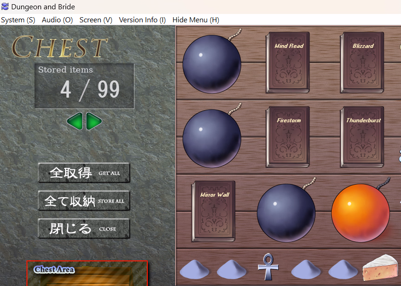Click the orange fire bomb
Image resolution: width=401 pixels, height=286 pixels.
(x=360, y=213)
